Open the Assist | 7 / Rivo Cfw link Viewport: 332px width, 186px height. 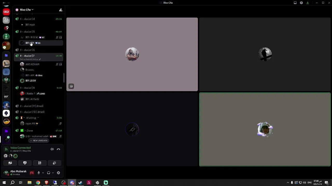click(20, 151)
